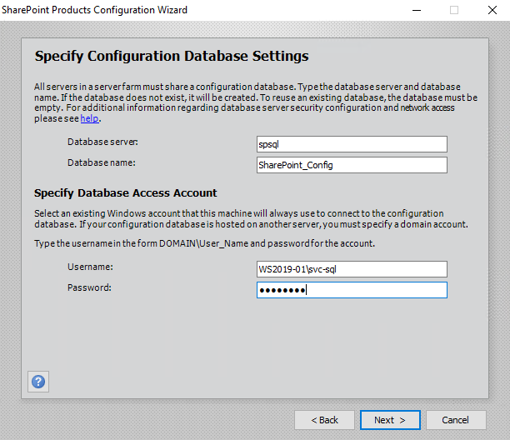Minimize the SharePoint wizard window
The image size is (510, 440).
[417, 10]
